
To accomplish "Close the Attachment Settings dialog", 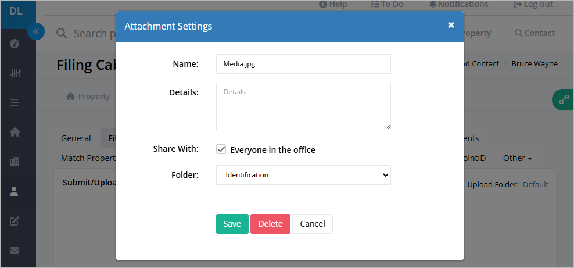I will pos(451,25).
